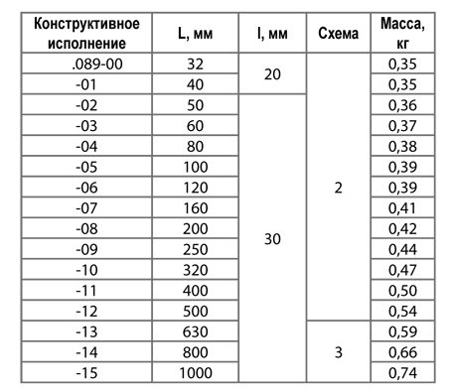Select the mass value 0,50 cell
The height and width of the screenshot is (392, 456).
coord(402,290)
